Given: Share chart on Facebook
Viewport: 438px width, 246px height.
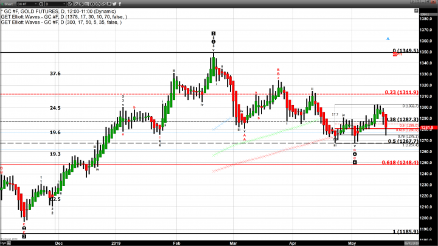Looking at the screenshot, I should [120, 4].
